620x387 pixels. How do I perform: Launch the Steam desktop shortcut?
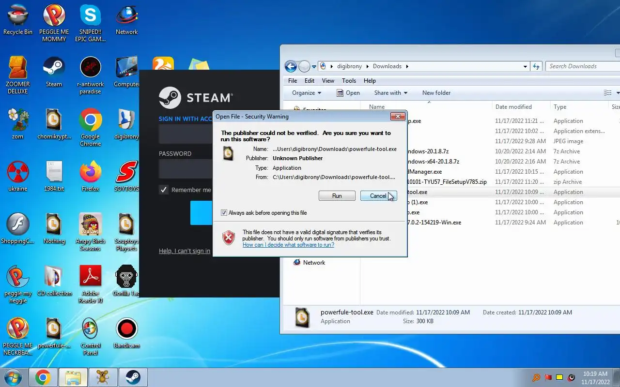[54, 72]
